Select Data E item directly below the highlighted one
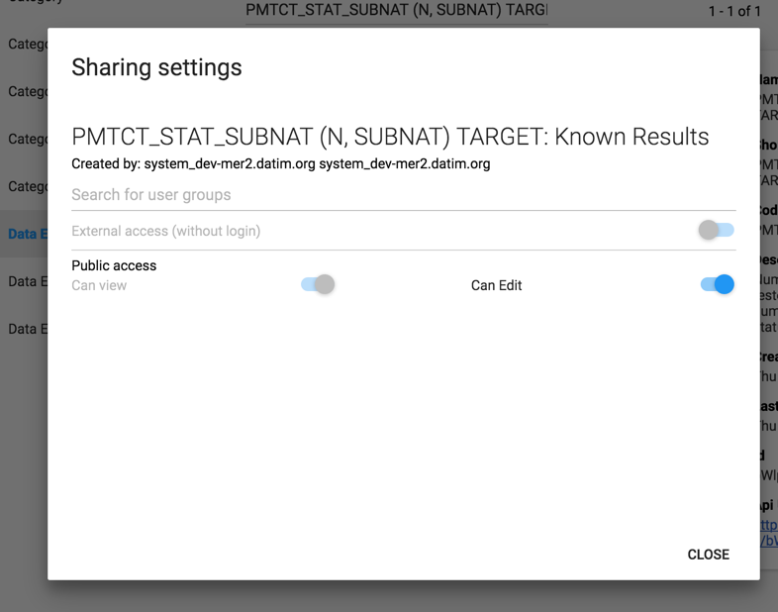Viewport: 778px width, 612px height. (27, 281)
